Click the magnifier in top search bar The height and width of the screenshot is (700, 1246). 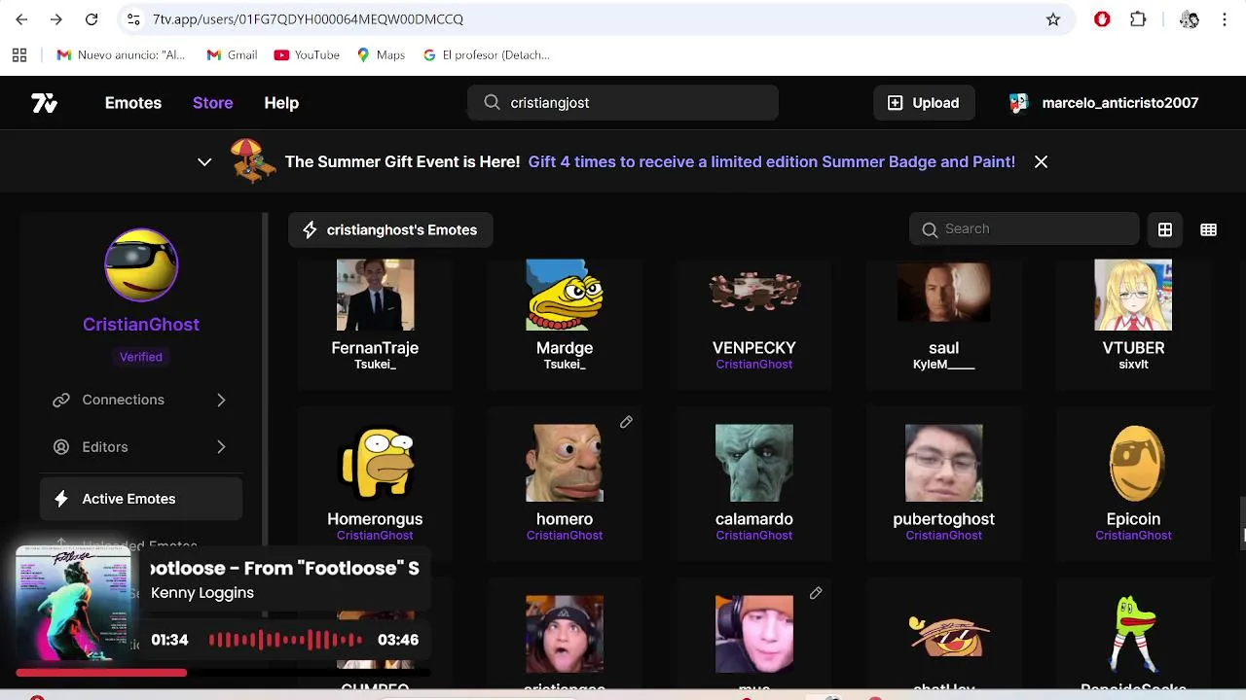(492, 103)
